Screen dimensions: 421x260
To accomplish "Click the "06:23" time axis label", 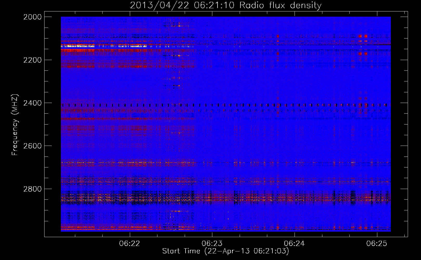I will click(212, 244).
